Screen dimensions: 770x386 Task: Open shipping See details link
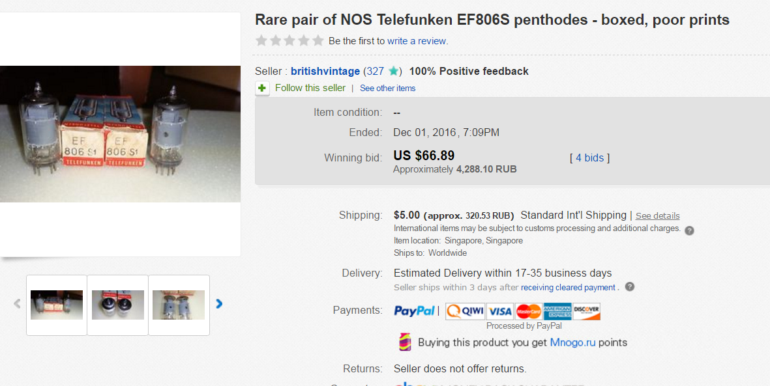pos(657,216)
